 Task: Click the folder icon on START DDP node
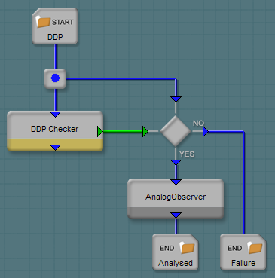pyautogui.click(x=43, y=22)
